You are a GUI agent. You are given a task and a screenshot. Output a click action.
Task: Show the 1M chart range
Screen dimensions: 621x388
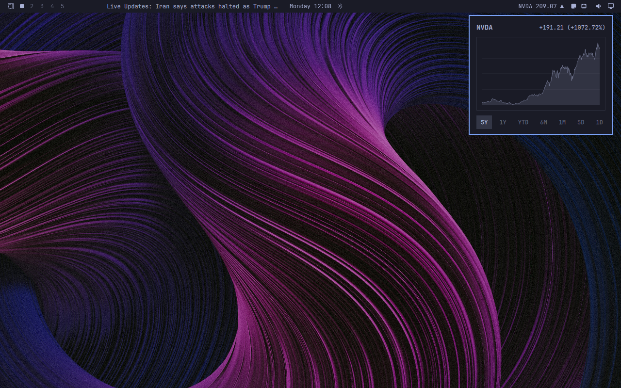point(562,122)
